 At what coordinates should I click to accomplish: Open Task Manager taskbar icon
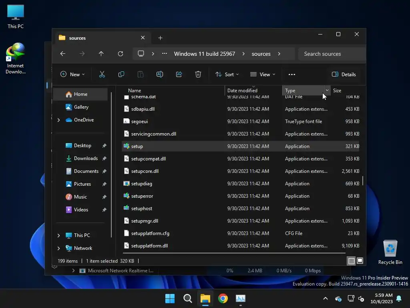click(x=241, y=298)
